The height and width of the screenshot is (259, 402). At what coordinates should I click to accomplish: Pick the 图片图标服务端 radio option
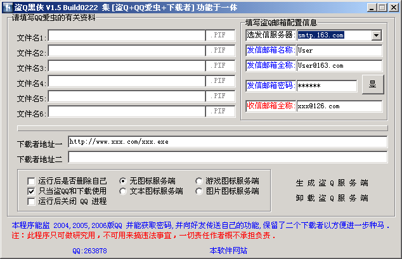pyautogui.click(x=199, y=191)
